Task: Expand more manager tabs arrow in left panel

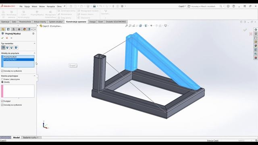Action: click(x=35, y=29)
